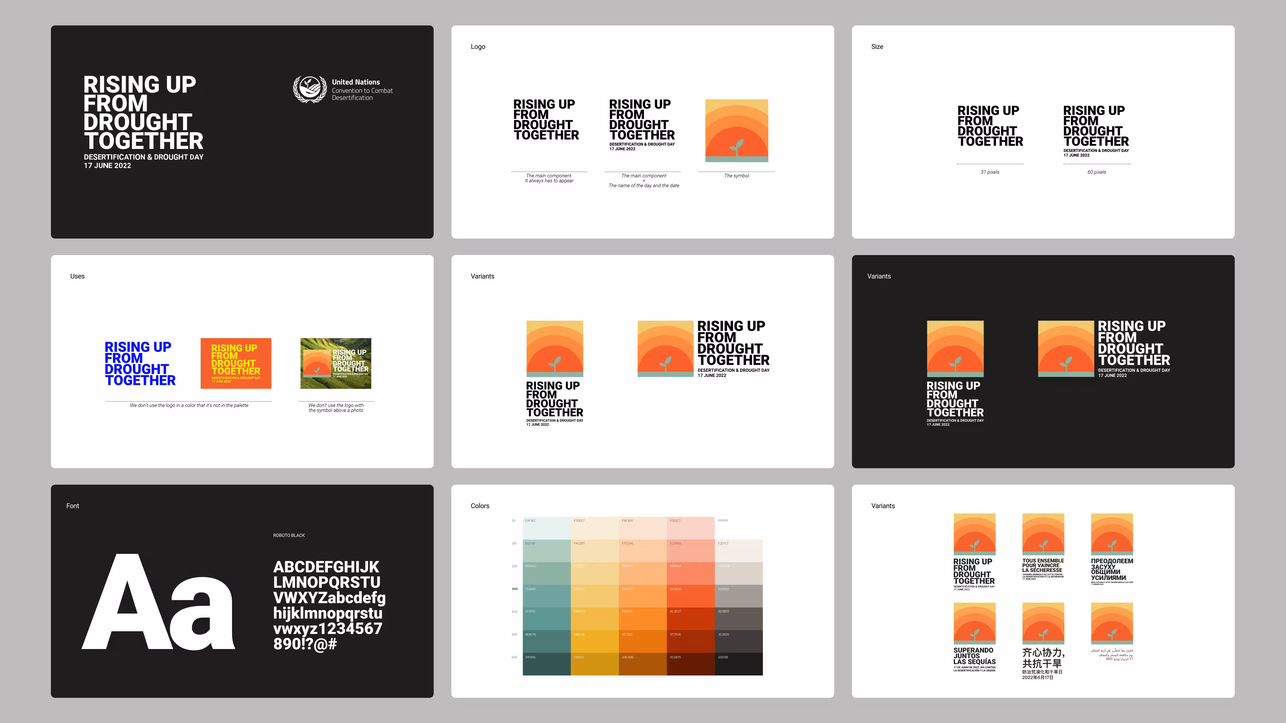This screenshot has height=723, width=1286.
Task: Click the large 'RISING UP FROM DROUGHT TOGETHER' cover title
Action: coord(143,113)
